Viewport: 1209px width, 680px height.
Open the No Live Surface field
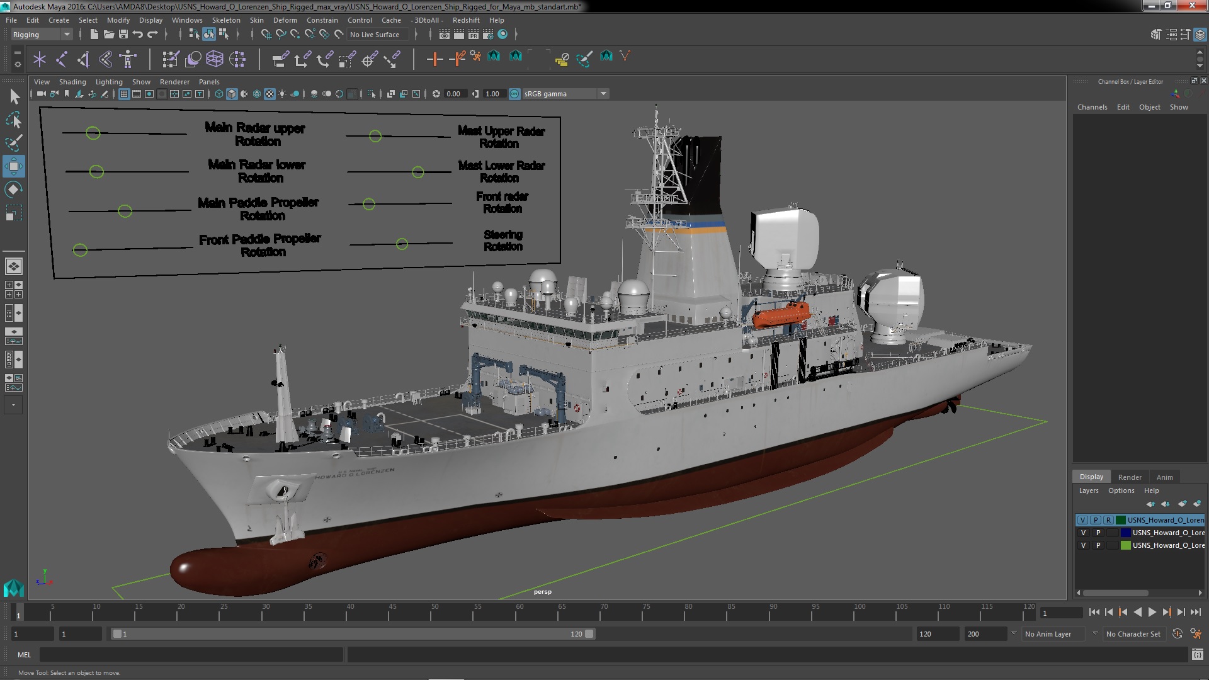(378, 35)
